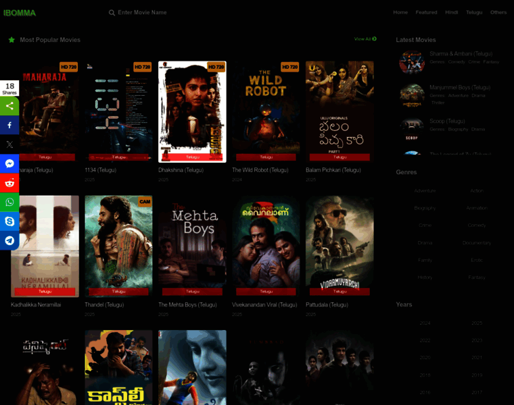Open the Dhakshina movie poster
514x405 pixels.
(193, 111)
